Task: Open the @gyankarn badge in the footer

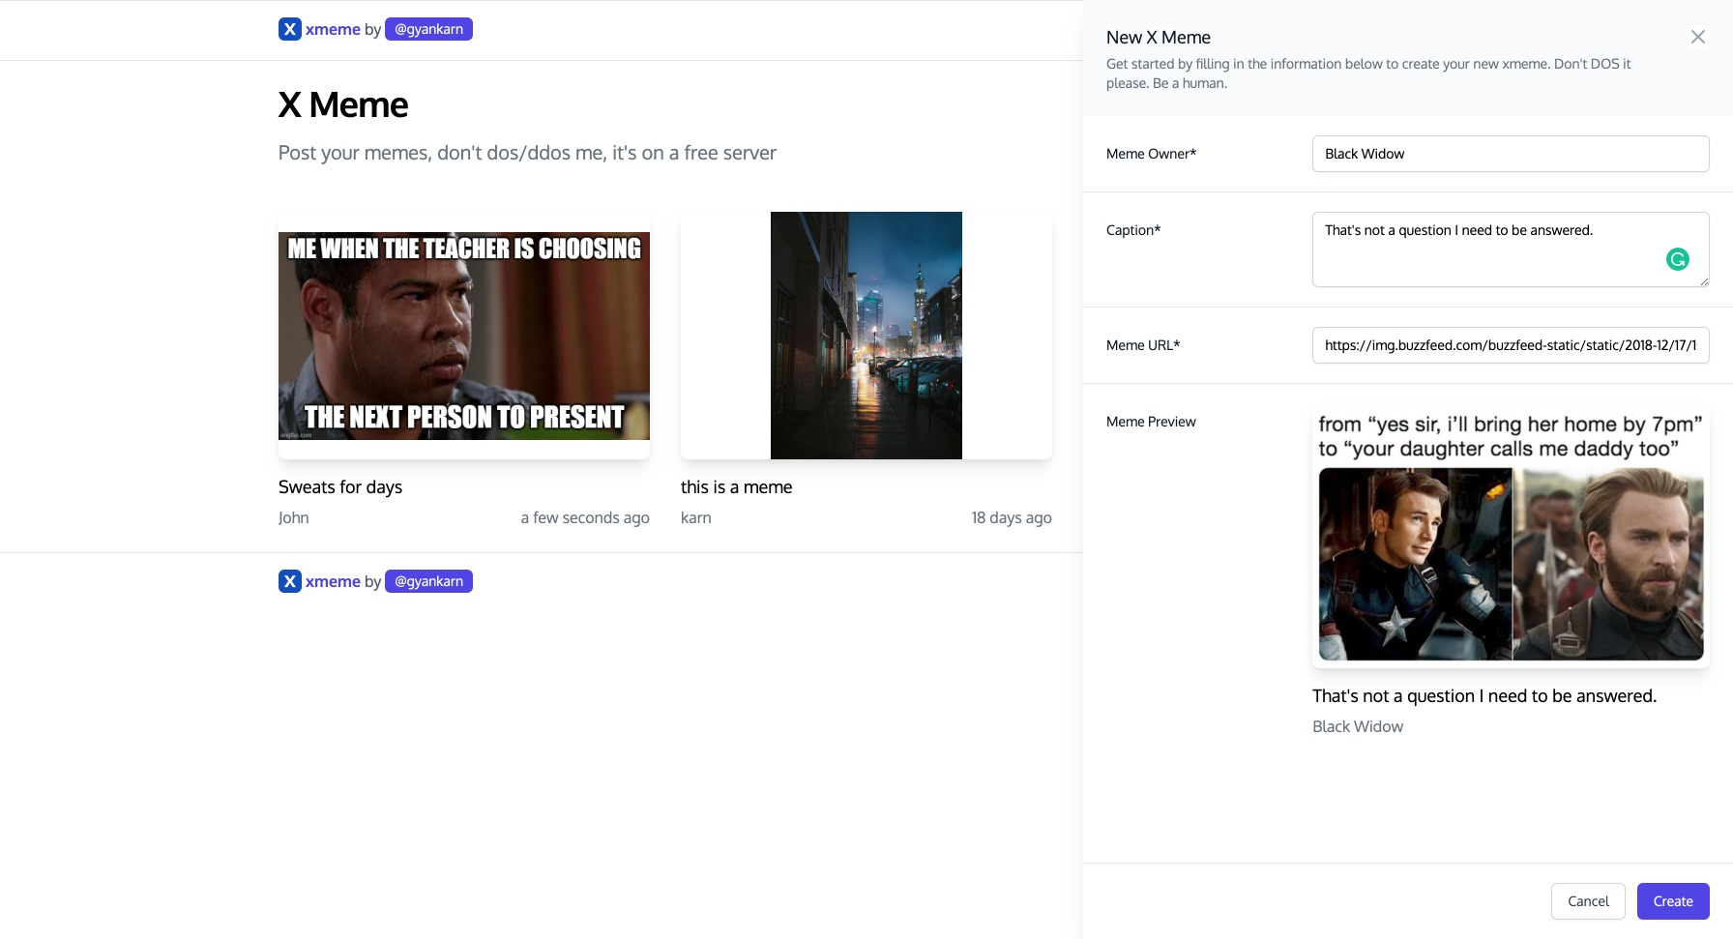Action: click(428, 581)
